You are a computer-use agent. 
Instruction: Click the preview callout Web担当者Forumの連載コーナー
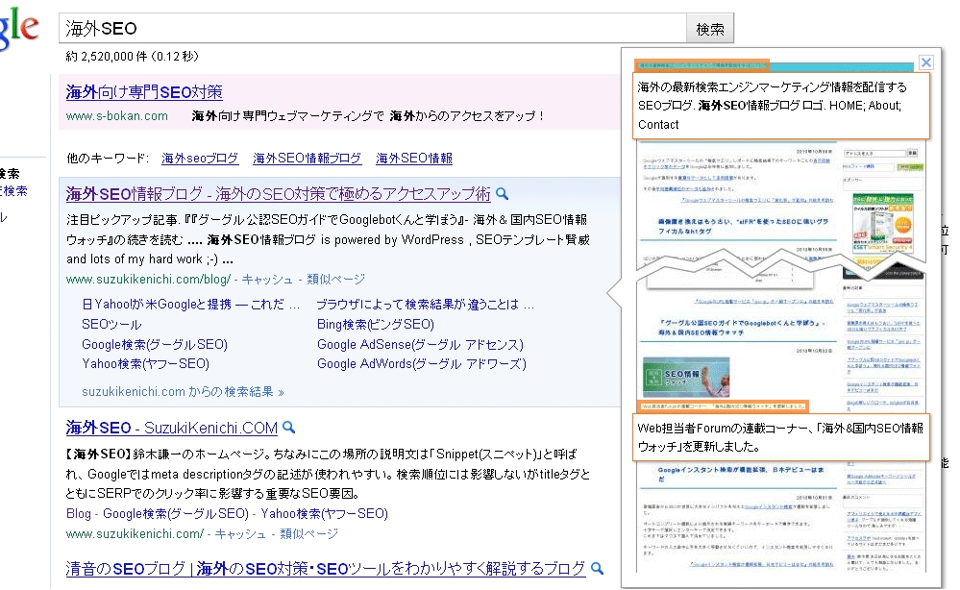tap(781, 437)
